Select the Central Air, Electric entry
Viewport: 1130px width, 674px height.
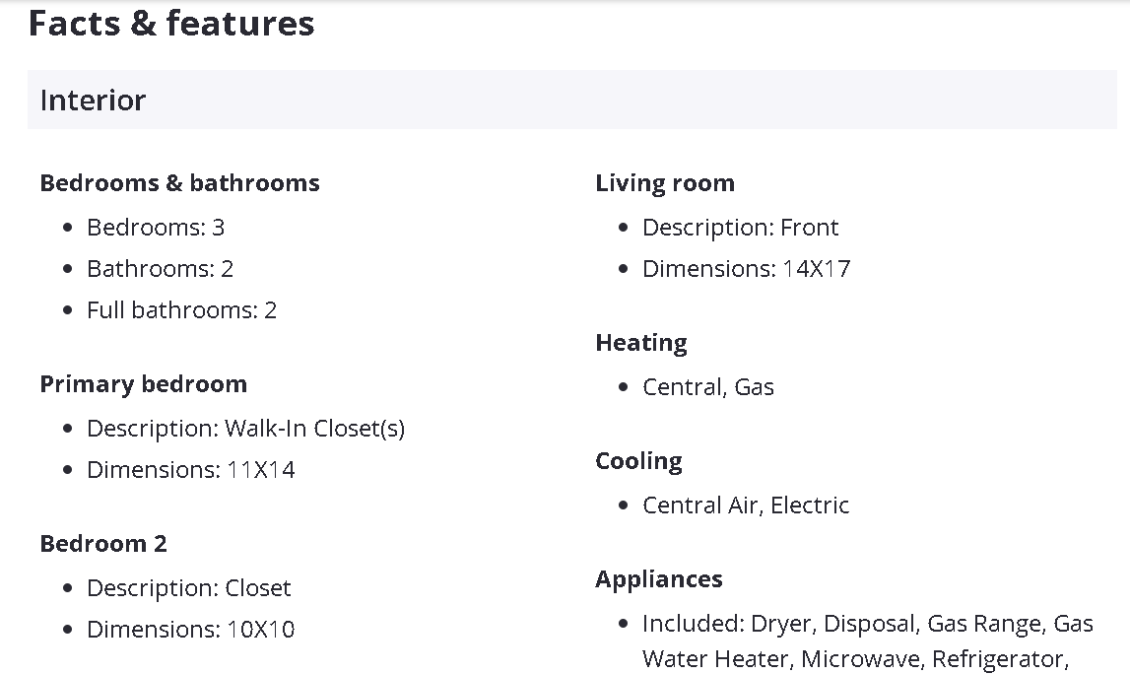pyautogui.click(x=745, y=505)
